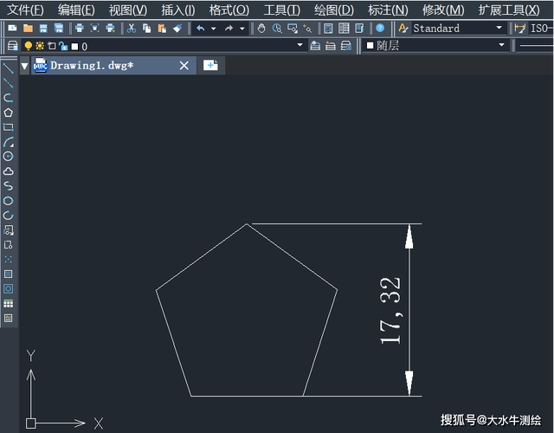Select the Construction line tool
Viewport: 554px width, 433px height.
[8, 83]
